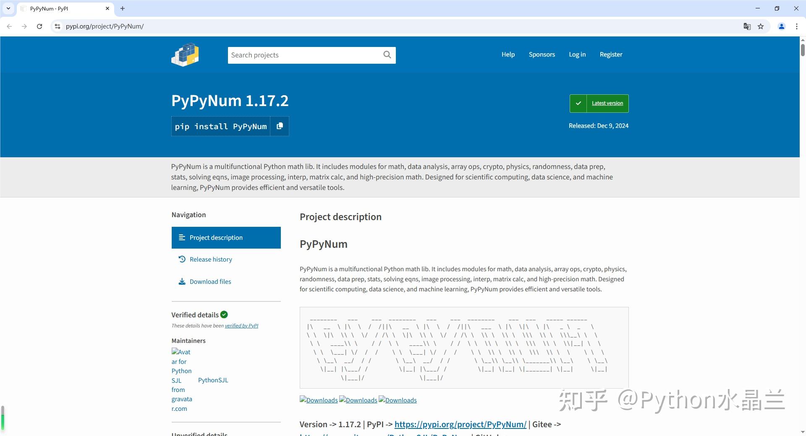The width and height of the screenshot is (806, 436).
Task: Bookmark the page with the star icon
Action: [x=761, y=26]
